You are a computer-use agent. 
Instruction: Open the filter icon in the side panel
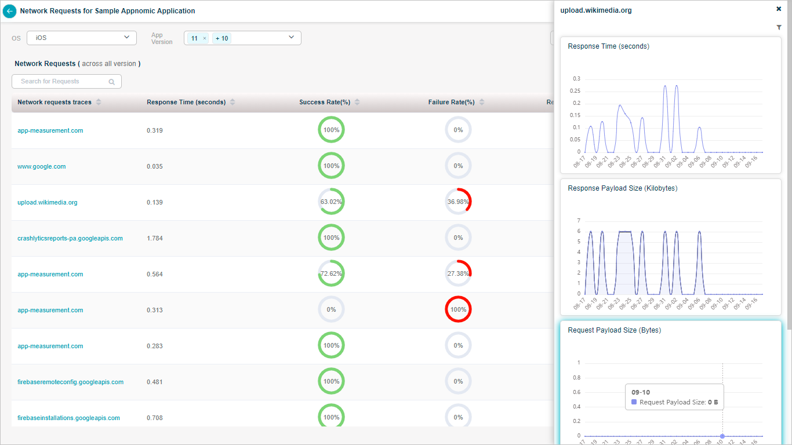779,27
